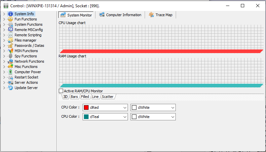This screenshot has height=152, width=266.
Task: Open the clTeal color dropdown
Action: pos(125,117)
